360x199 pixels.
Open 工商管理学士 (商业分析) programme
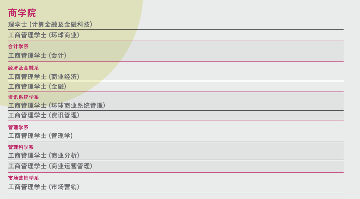44,156
